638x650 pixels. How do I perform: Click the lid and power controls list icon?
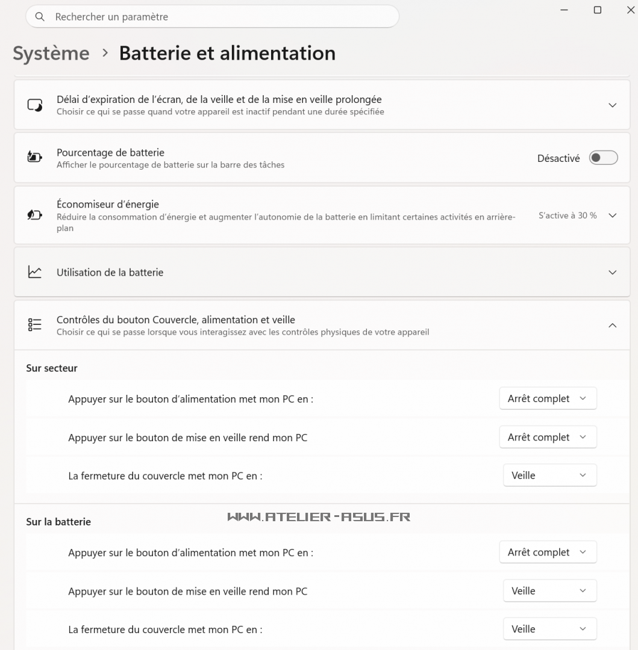click(35, 324)
